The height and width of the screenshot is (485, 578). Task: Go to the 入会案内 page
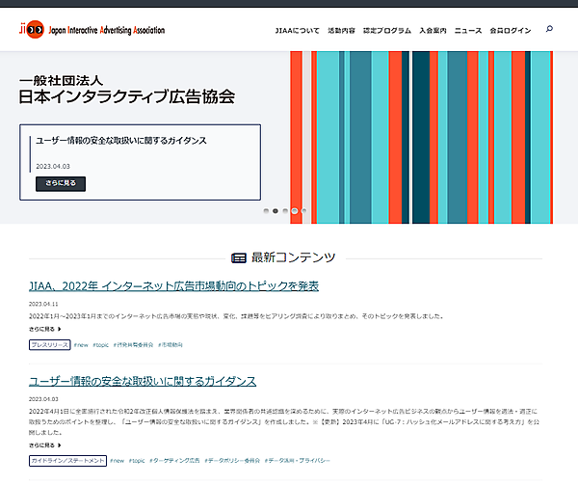pos(433,30)
